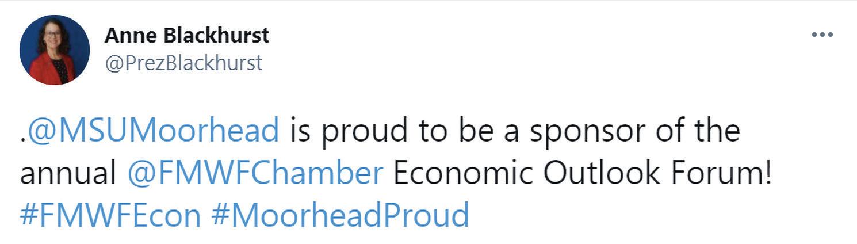Image resolution: width=857 pixels, height=244 pixels.
Task: Open the @MSUMoorhead mention
Action: coord(154,131)
